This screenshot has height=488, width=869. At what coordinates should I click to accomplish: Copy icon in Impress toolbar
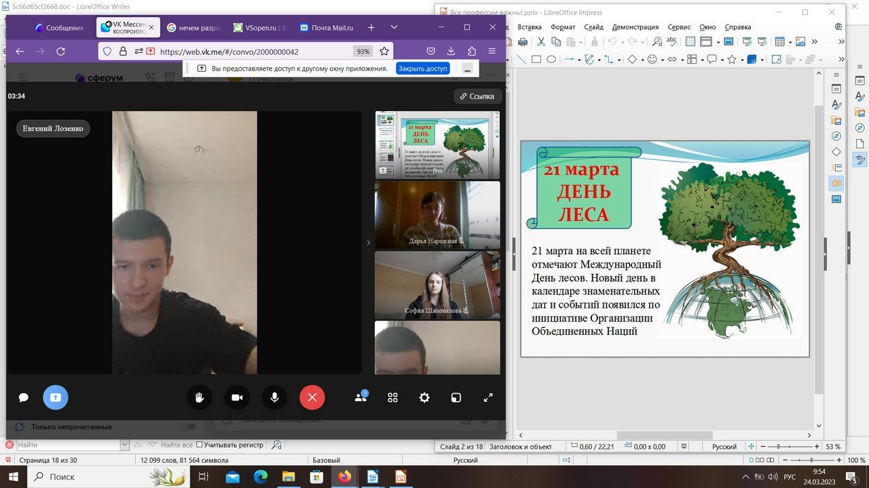coord(556,41)
